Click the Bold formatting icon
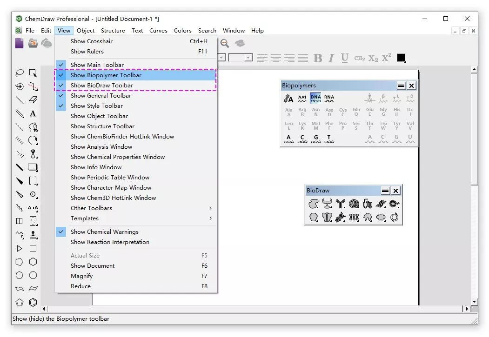 [x=318, y=58]
